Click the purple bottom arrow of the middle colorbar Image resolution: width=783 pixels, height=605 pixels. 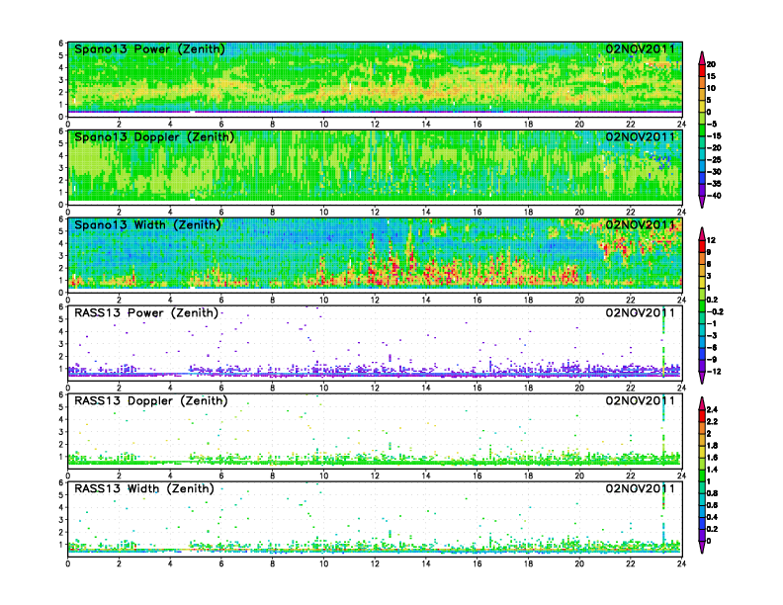coord(702,378)
